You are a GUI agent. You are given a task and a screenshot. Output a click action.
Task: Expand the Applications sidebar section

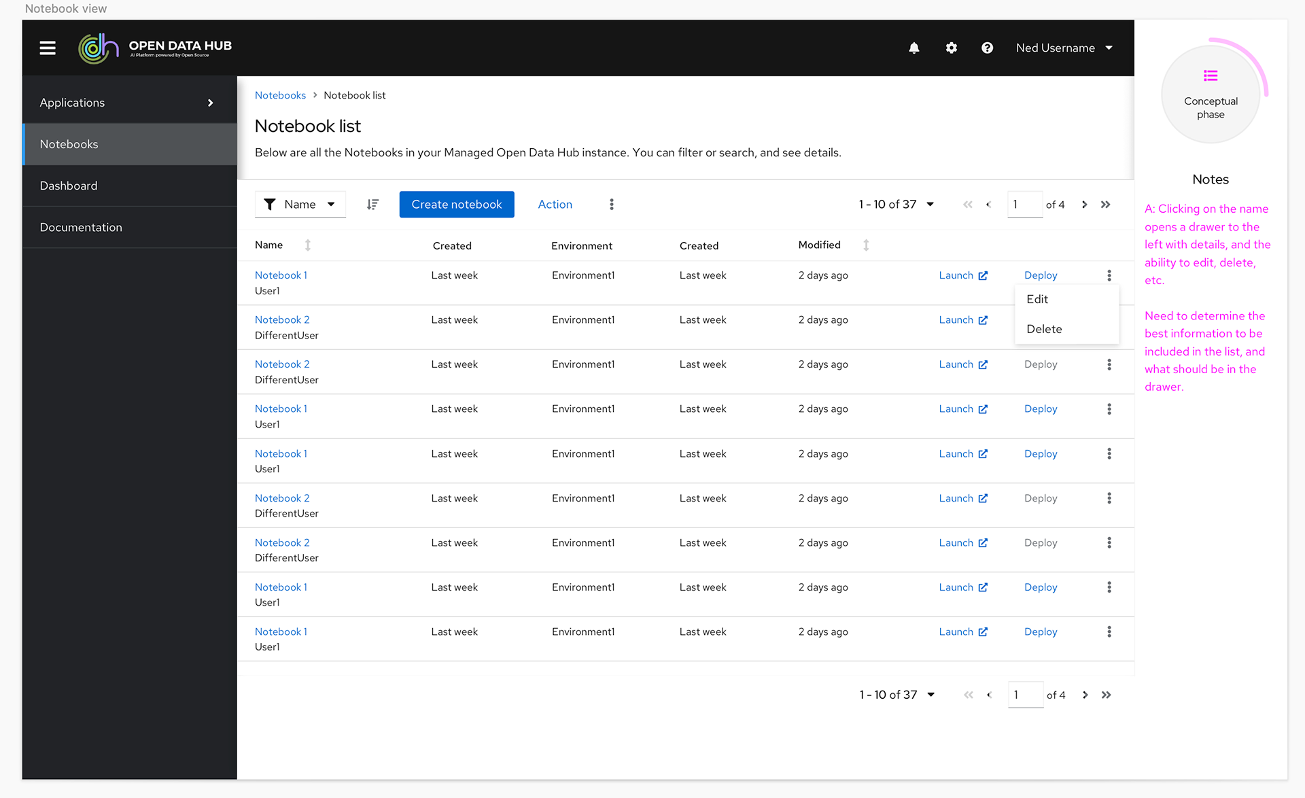pyautogui.click(x=130, y=103)
